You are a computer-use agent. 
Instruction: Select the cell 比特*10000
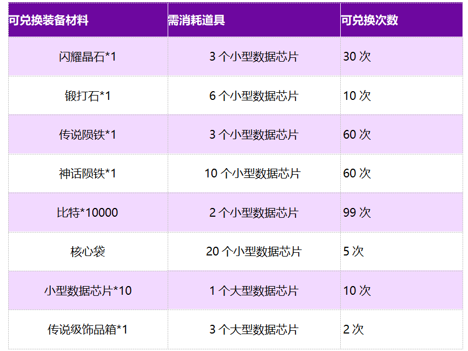point(87,212)
